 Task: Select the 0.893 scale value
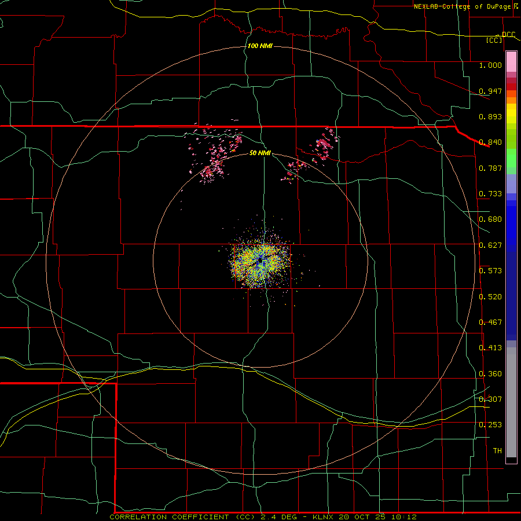pyautogui.click(x=490, y=116)
